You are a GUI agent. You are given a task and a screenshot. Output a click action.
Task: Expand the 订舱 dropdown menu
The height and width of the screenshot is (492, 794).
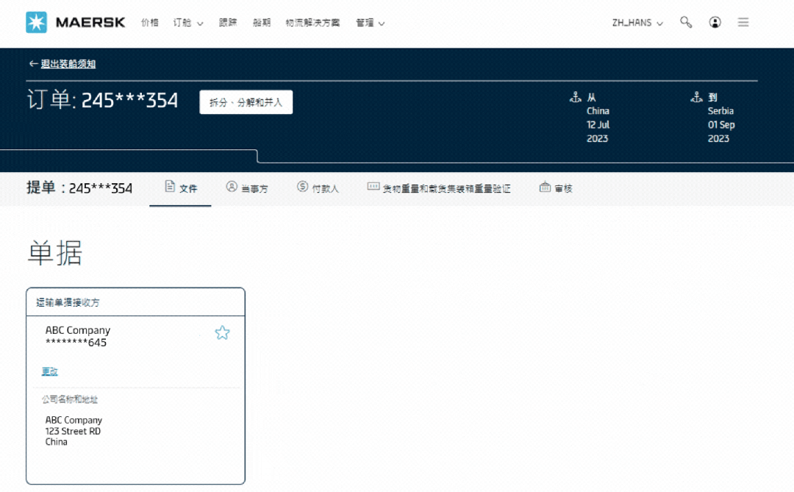188,23
